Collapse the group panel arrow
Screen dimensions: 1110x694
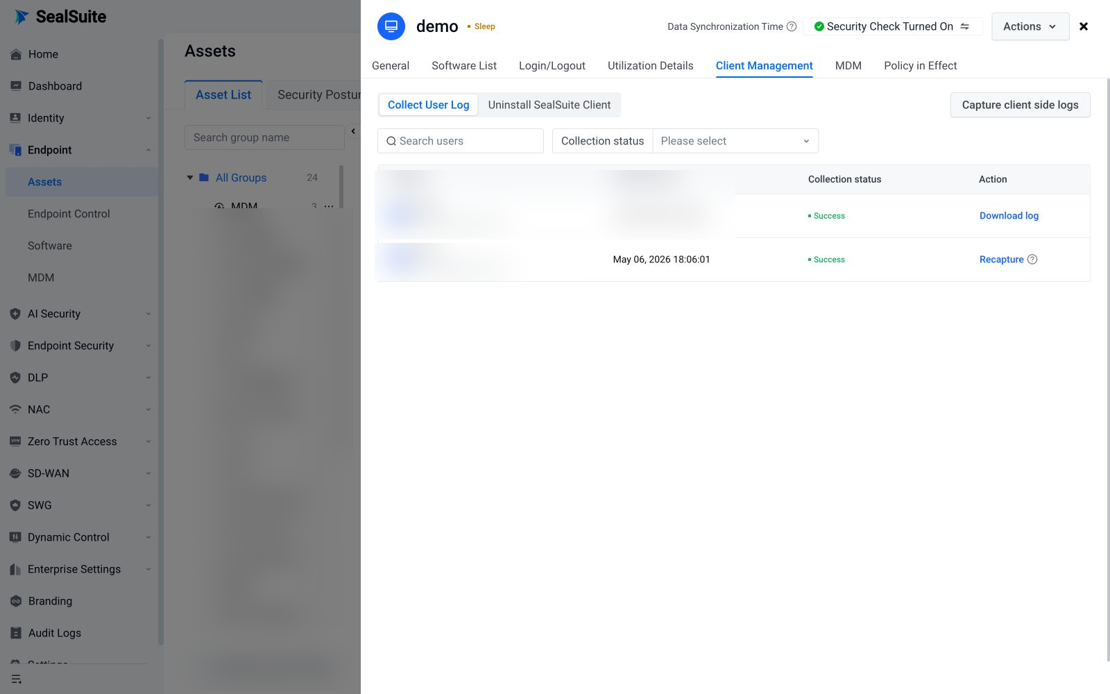[353, 131]
